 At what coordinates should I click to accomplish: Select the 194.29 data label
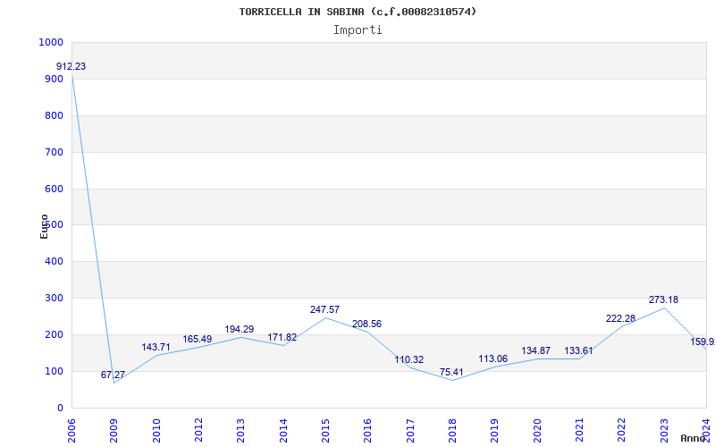pos(240,329)
